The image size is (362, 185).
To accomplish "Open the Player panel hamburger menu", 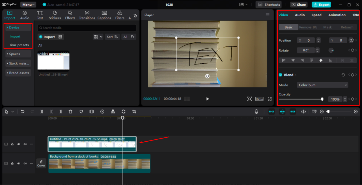I will click(268, 15).
